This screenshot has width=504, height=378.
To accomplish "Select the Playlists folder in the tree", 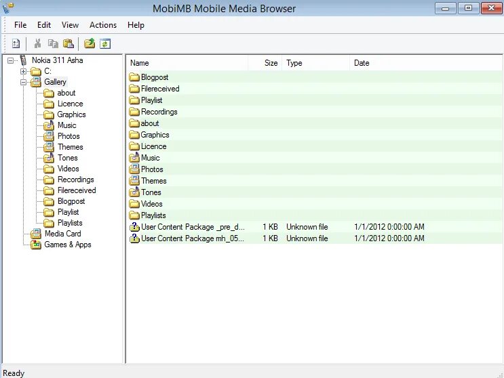I will pos(70,223).
